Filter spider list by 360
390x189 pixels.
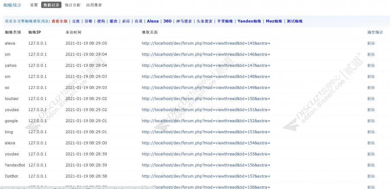pos(168,21)
